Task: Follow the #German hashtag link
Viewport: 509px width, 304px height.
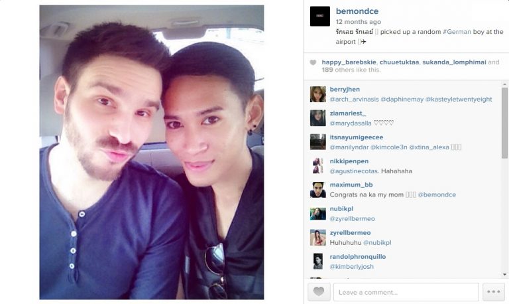Action: click(457, 32)
